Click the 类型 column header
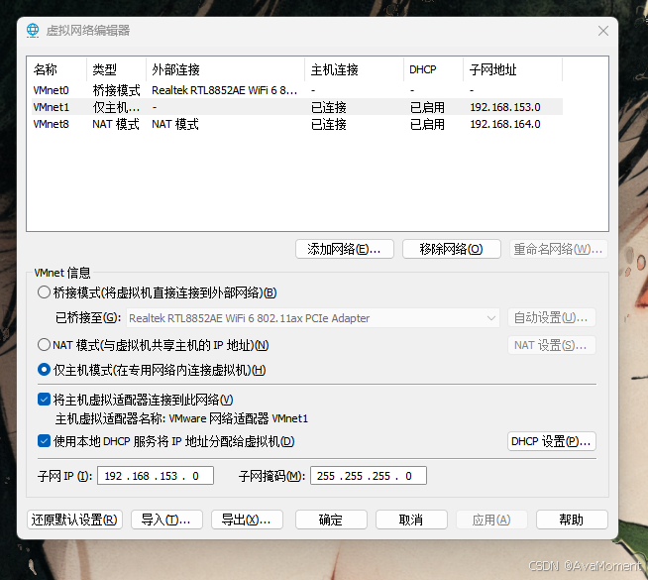Viewport: 648px width, 580px height. (x=116, y=69)
